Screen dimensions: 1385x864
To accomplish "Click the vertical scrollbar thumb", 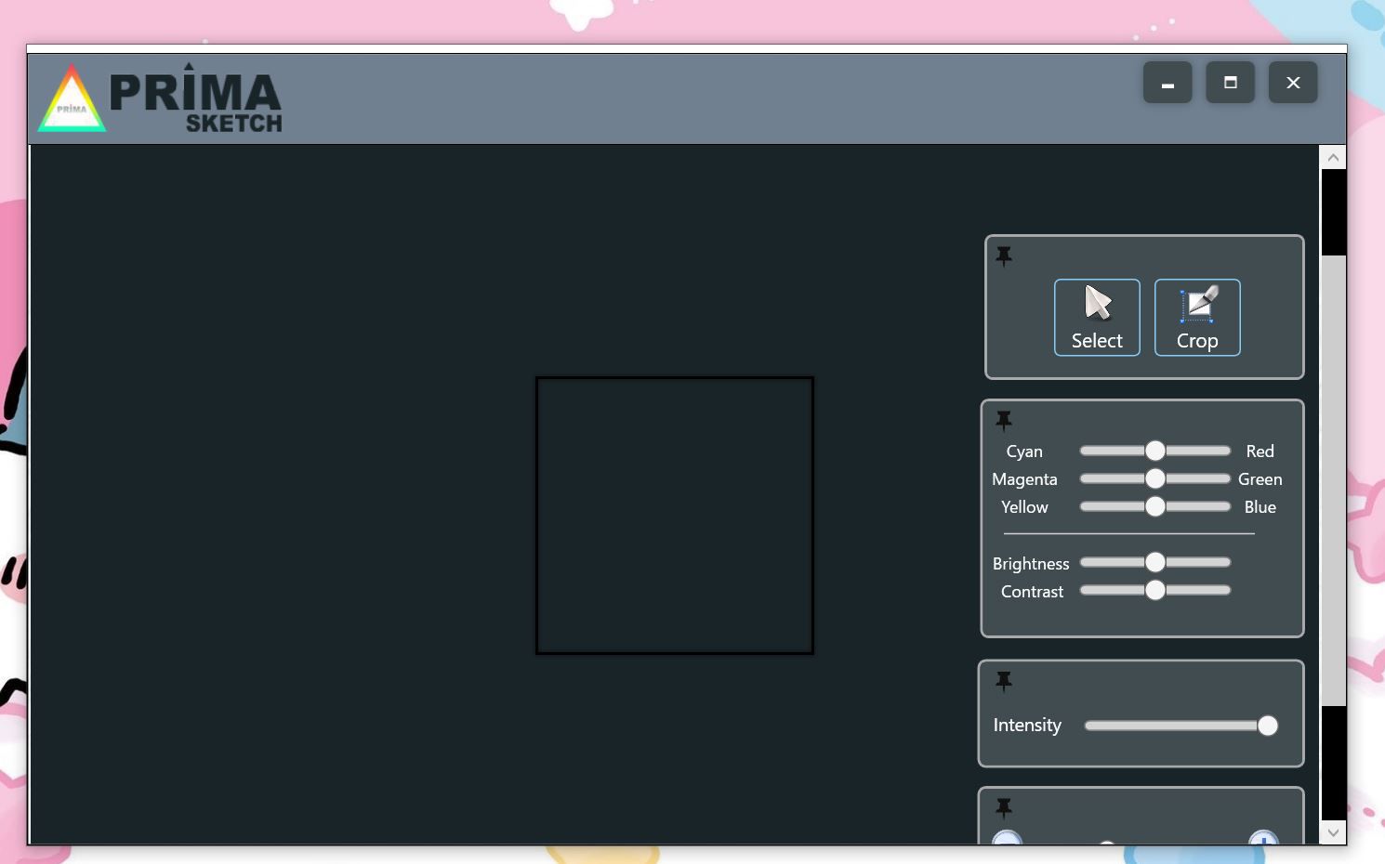I will click(1333, 480).
